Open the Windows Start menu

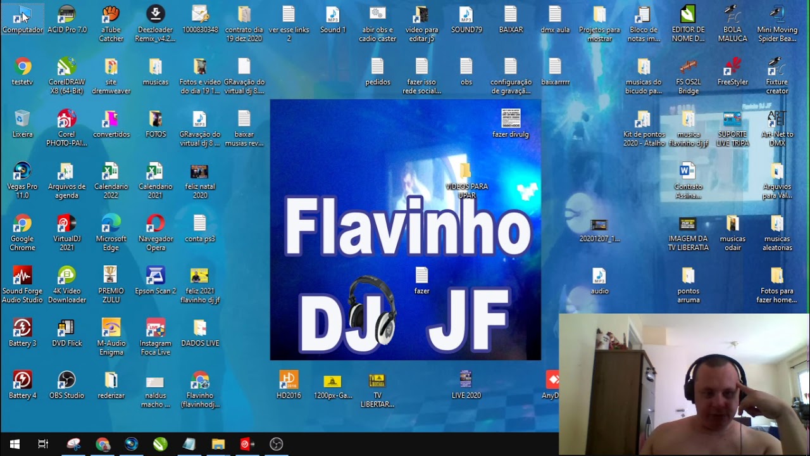pos(15,444)
